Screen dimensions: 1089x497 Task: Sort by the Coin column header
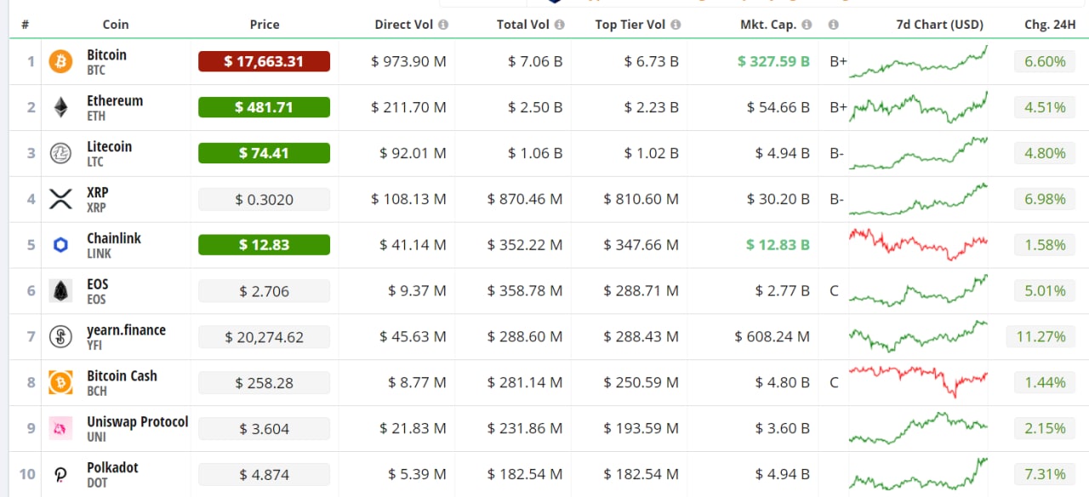pos(116,25)
